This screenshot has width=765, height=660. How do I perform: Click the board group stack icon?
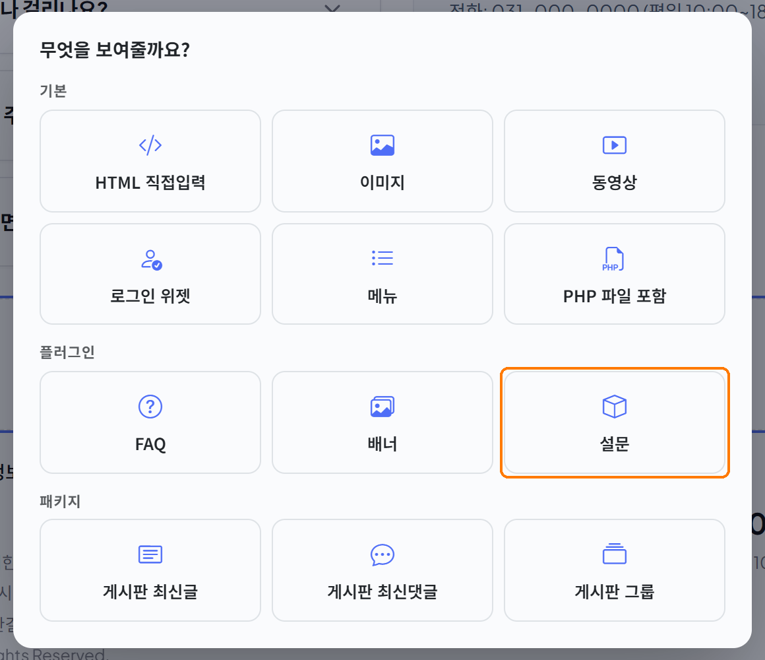click(x=614, y=554)
